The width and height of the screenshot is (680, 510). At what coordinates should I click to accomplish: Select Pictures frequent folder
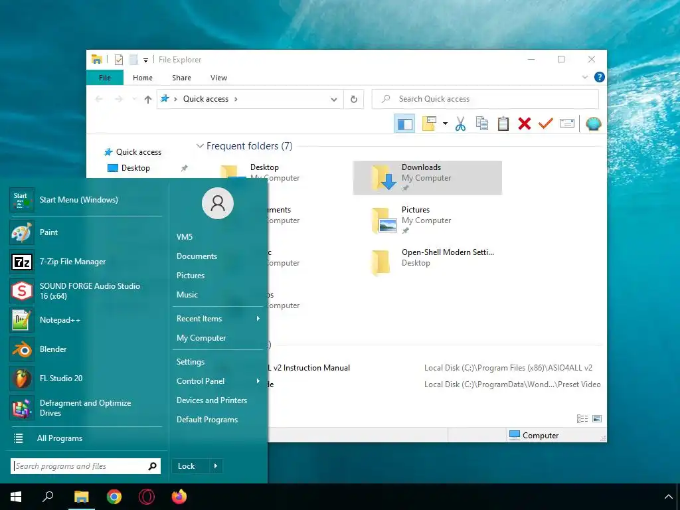click(427, 220)
